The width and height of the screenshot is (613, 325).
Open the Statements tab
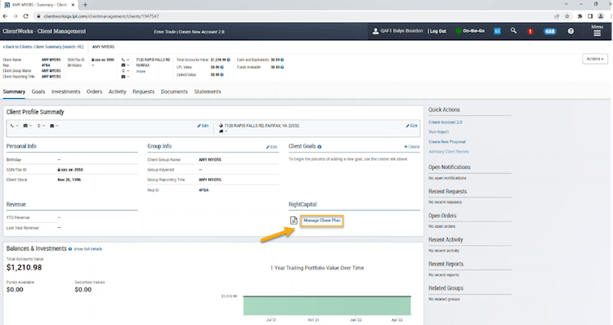208,91
